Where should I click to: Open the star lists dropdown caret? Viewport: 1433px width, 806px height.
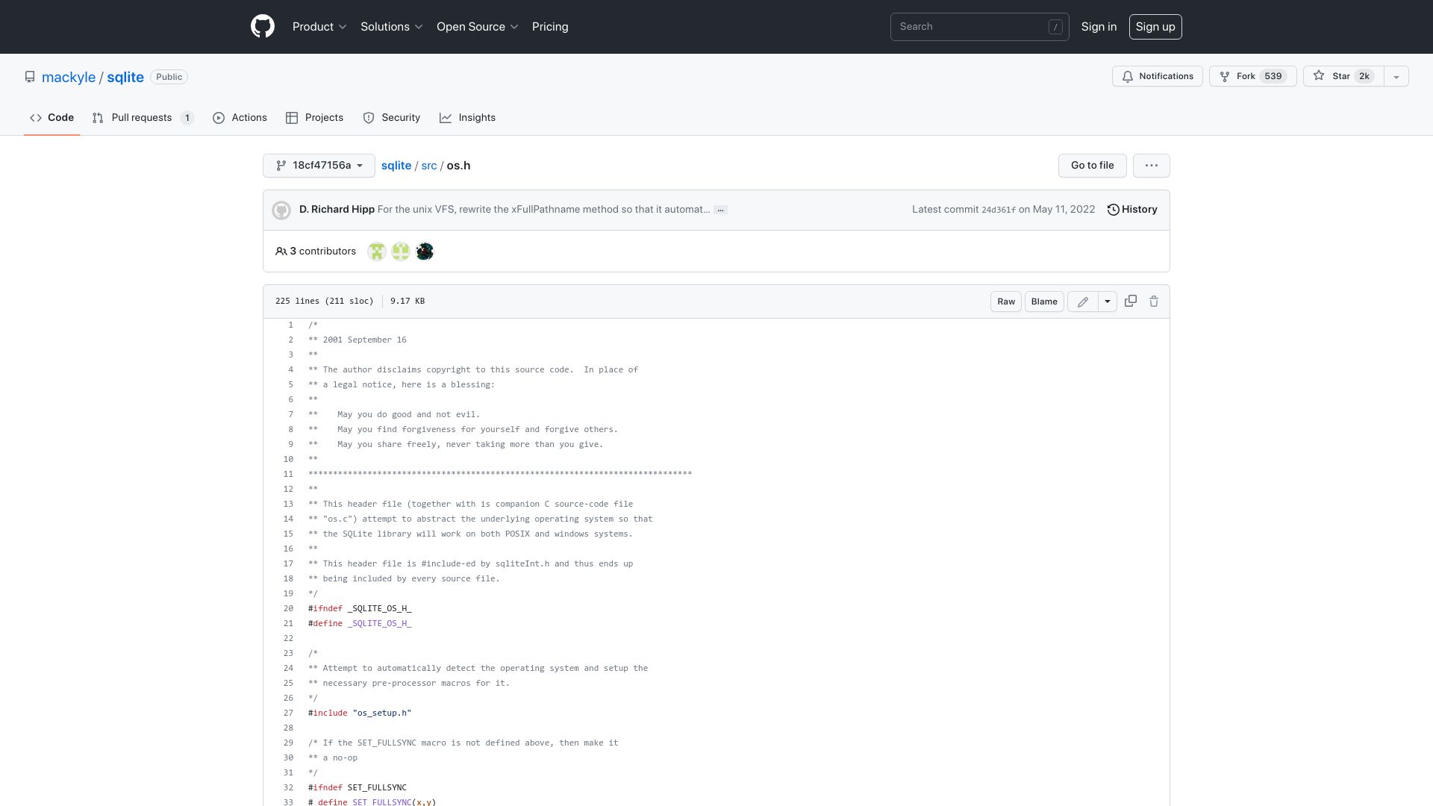(1396, 76)
